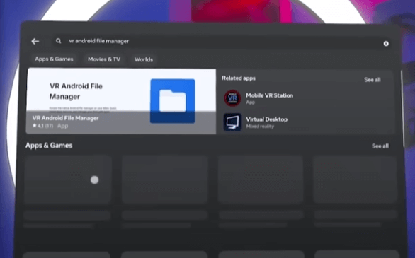
Task: Open the VR Android File Manager featured banner
Action: tap(121, 101)
